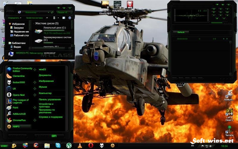Image resolution: width=238 pixels, height=149 pixels.
Task: Open the file explorer icon on taskbar
Action: (47, 145)
